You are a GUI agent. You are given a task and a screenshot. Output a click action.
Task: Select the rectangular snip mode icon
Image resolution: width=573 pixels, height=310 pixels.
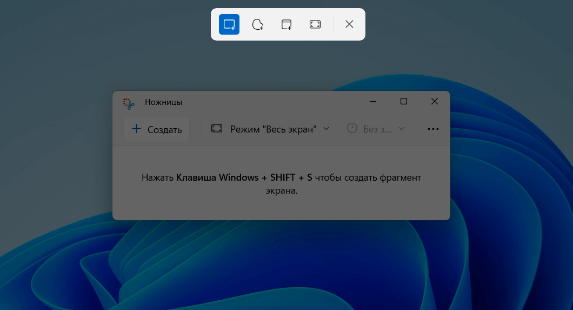click(x=229, y=24)
